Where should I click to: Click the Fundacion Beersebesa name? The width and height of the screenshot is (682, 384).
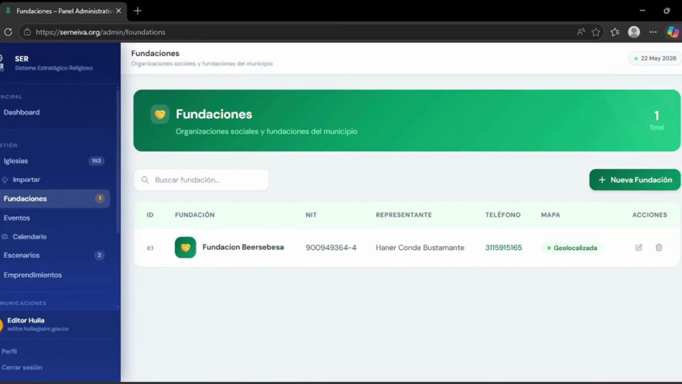pyautogui.click(x=243, y=247)
